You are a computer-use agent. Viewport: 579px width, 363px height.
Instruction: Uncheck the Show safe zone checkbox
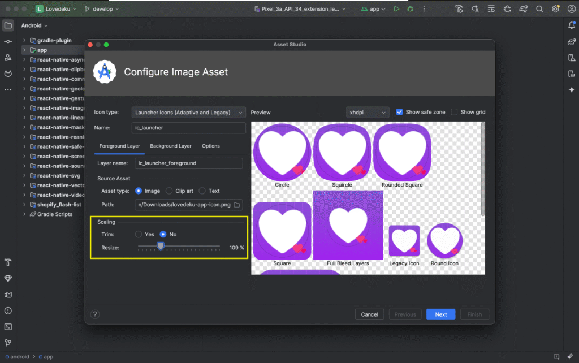pos(400,112)
